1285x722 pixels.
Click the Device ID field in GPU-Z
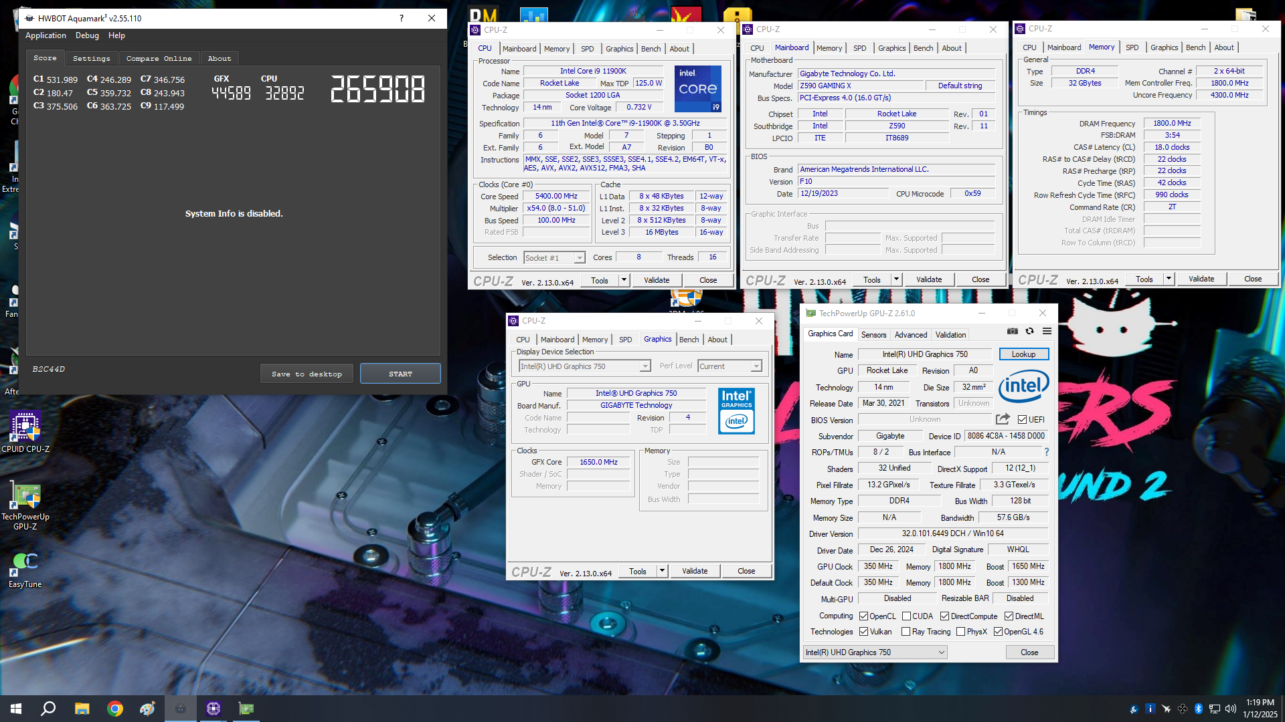[x=1006, y=436]
